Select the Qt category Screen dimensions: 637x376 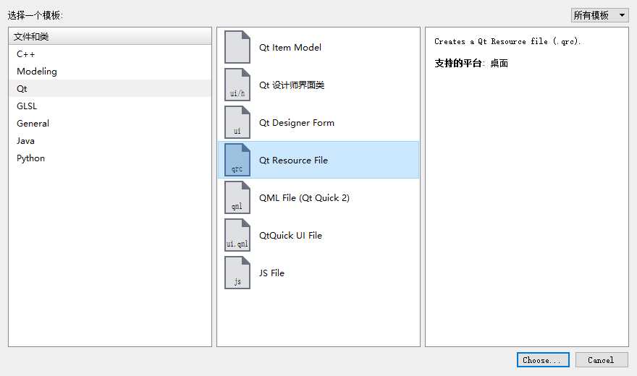point(110,88)
